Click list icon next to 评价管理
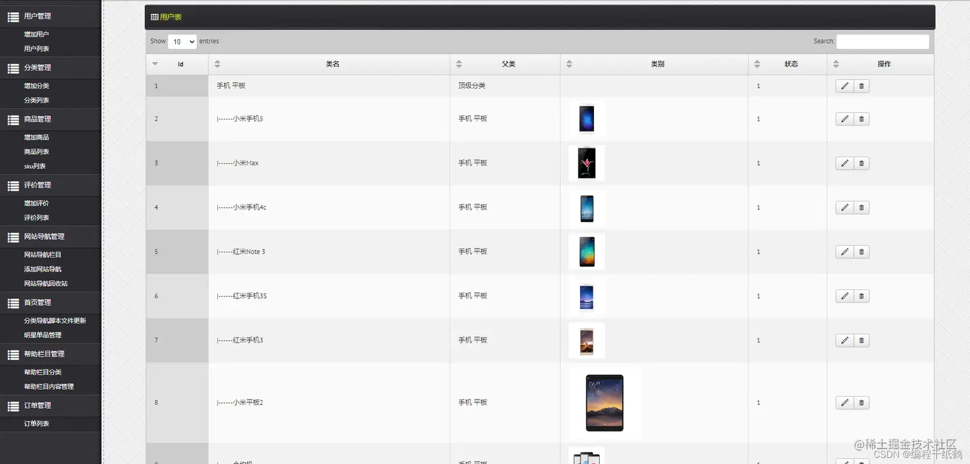The image size is (970, 464). (x=13, y=185)
